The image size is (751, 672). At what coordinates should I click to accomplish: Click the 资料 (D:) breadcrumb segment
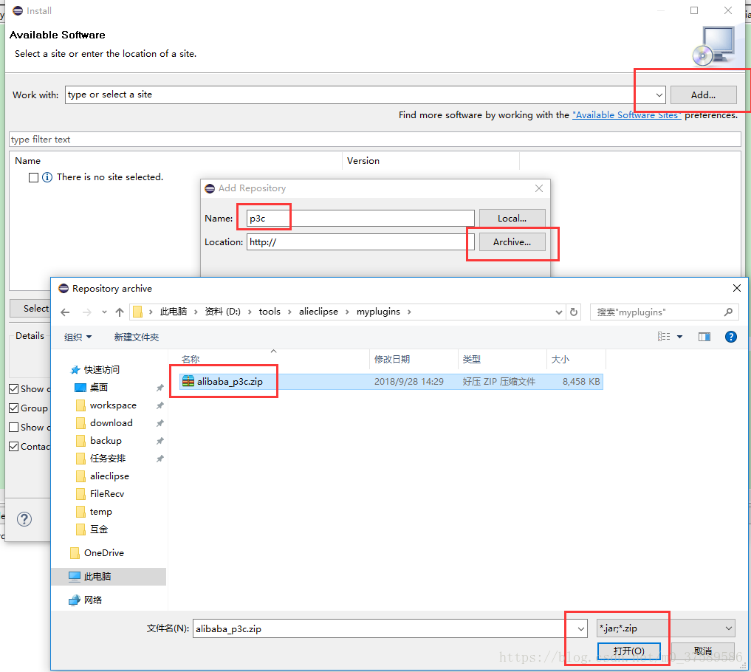pos(223,312)
